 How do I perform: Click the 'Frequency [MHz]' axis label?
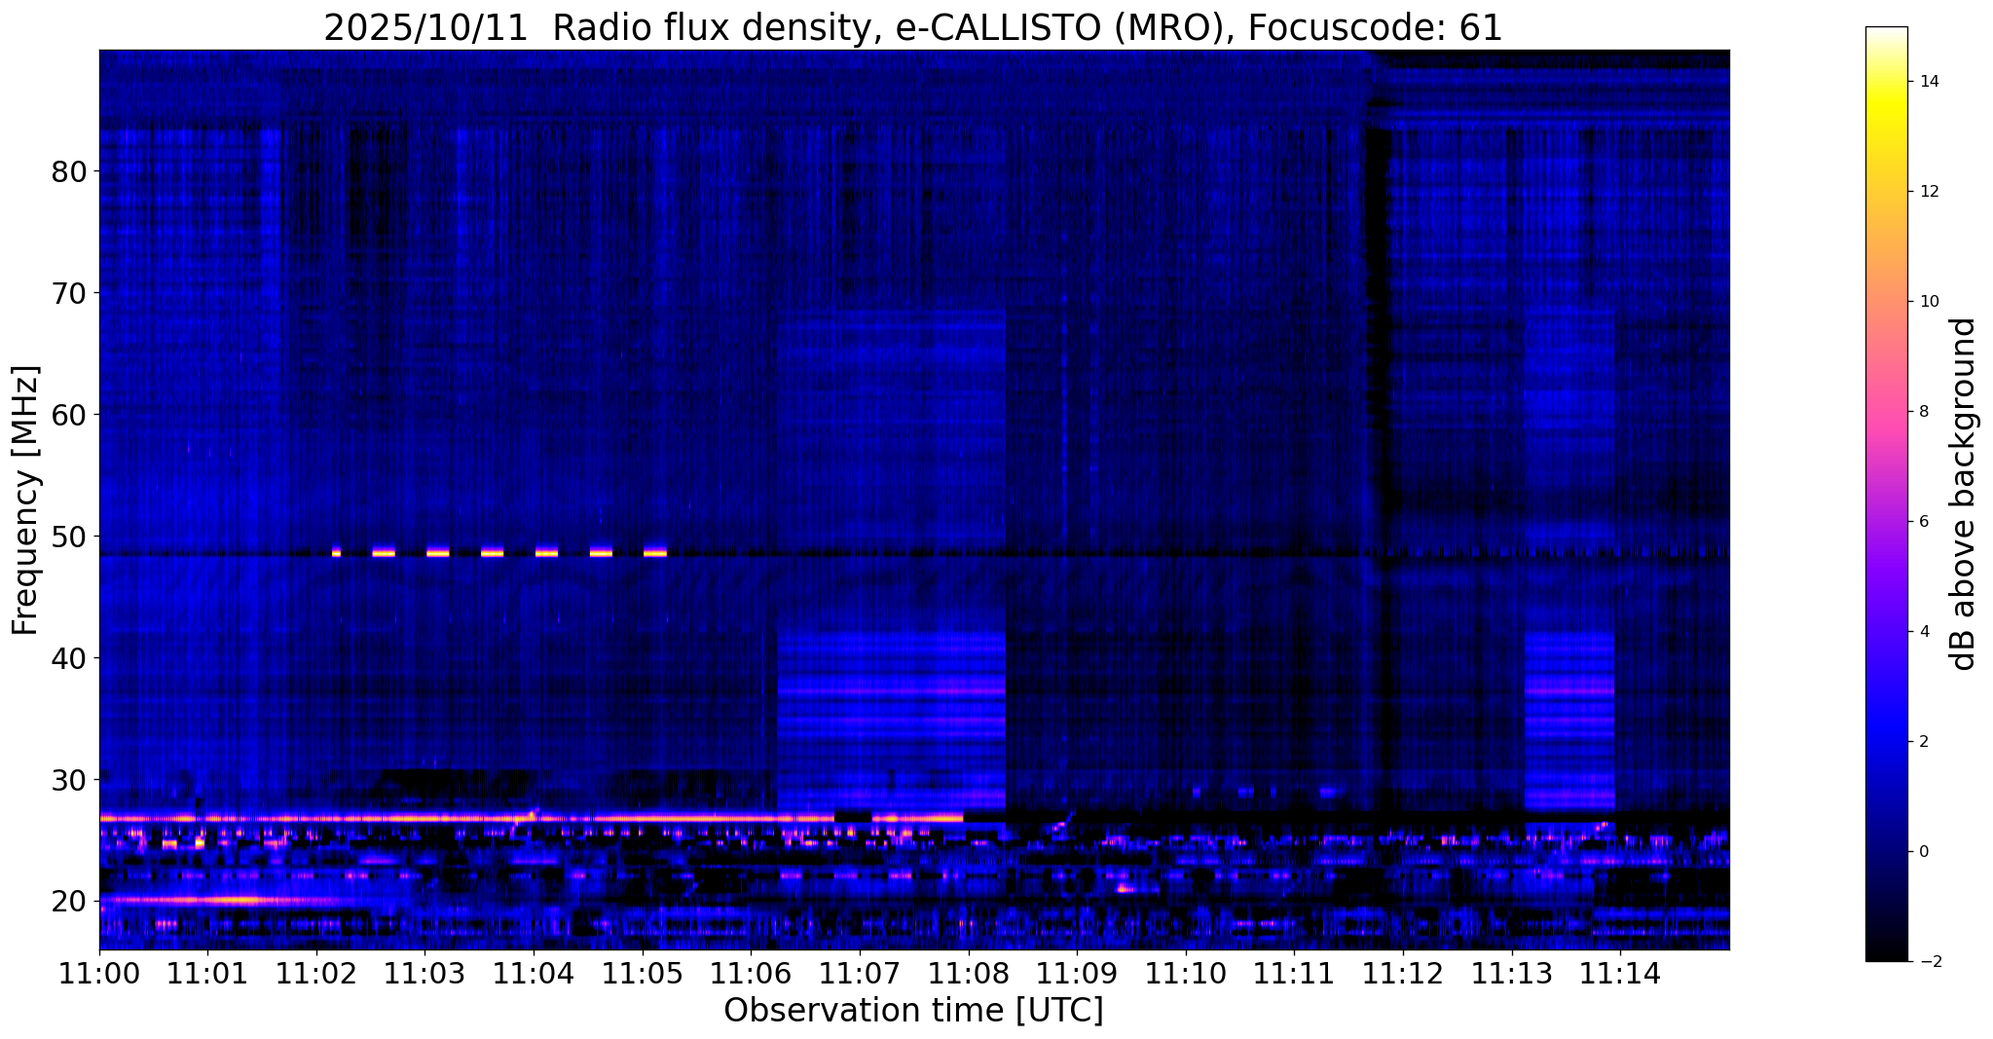(26, 500)
